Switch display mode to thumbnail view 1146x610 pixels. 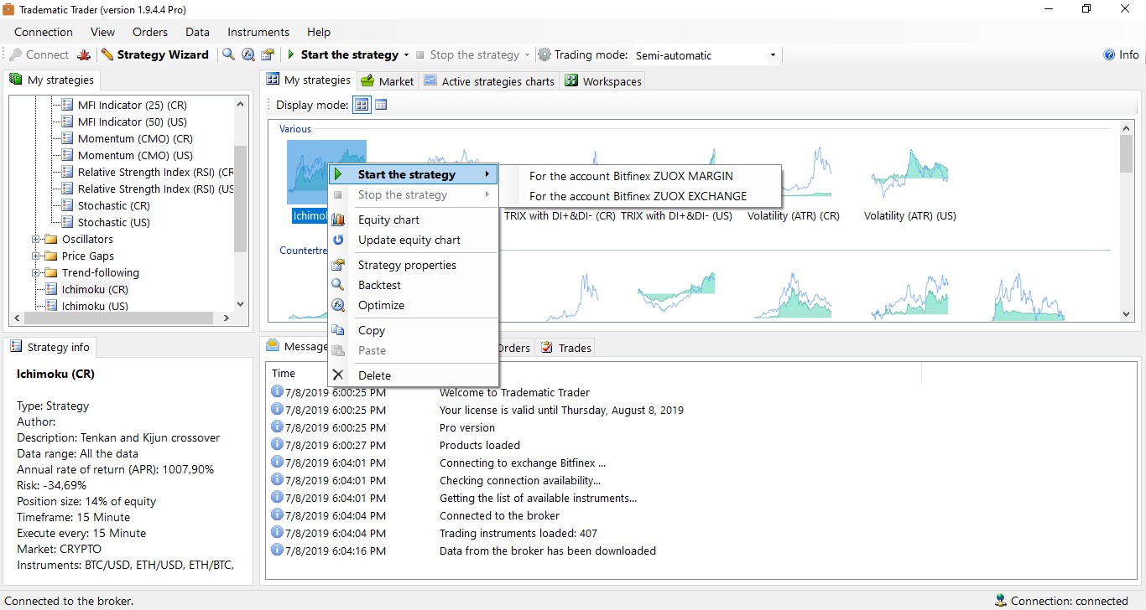coord(361,105)
